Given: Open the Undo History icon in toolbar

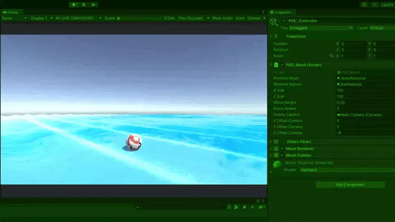Looking at the screenshot, I should tap(364, 5).
